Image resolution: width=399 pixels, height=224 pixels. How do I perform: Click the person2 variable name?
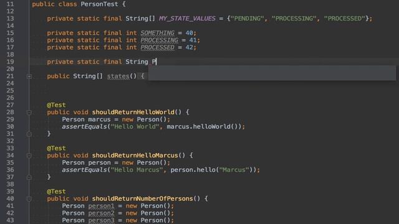click(x=101, y=213)
